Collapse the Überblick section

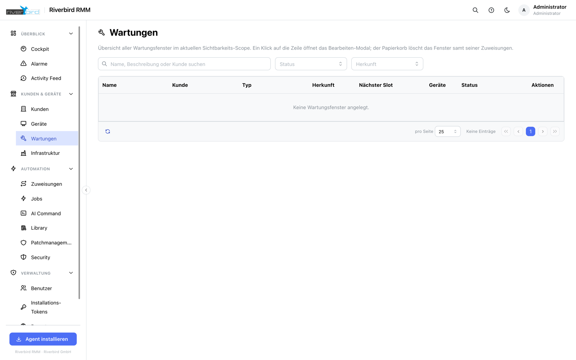pos(71,33)
